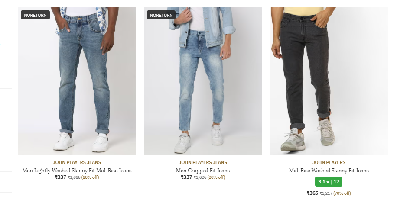The width and height of the screenshot is (397, 222).
Task: Click JOHN PLAYERS brand of grey jeans
Action: point(329,162)
